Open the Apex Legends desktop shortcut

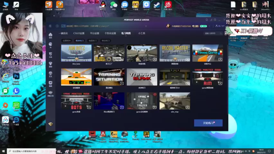click(103, 137)
